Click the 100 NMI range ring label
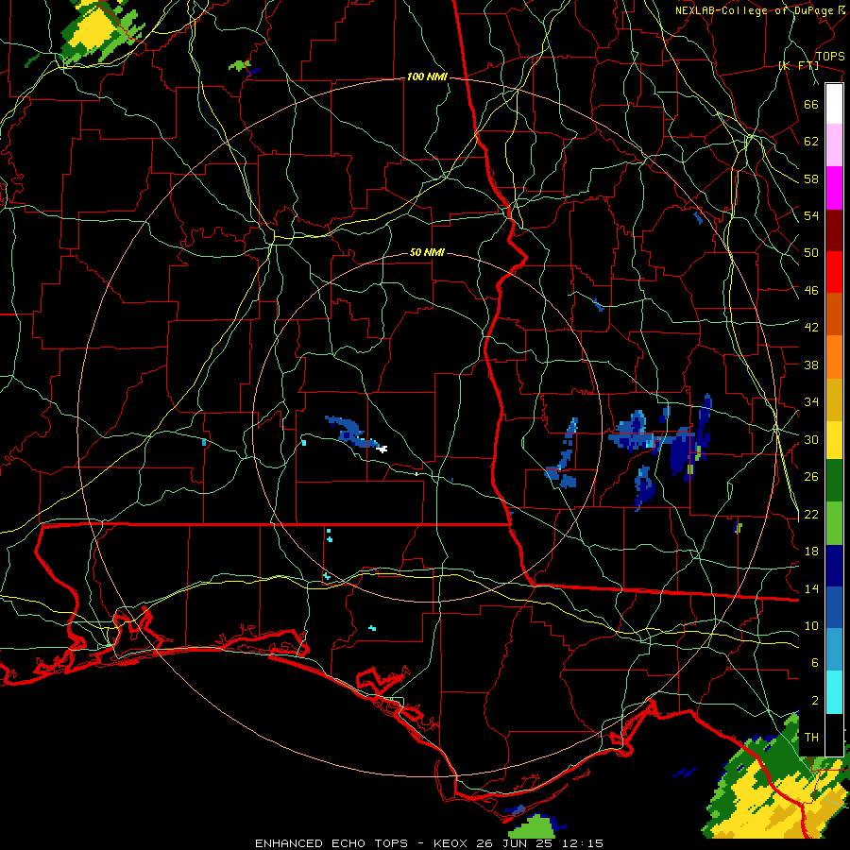The height and width of the screenshot is (850, 850). tap(427, 77)
